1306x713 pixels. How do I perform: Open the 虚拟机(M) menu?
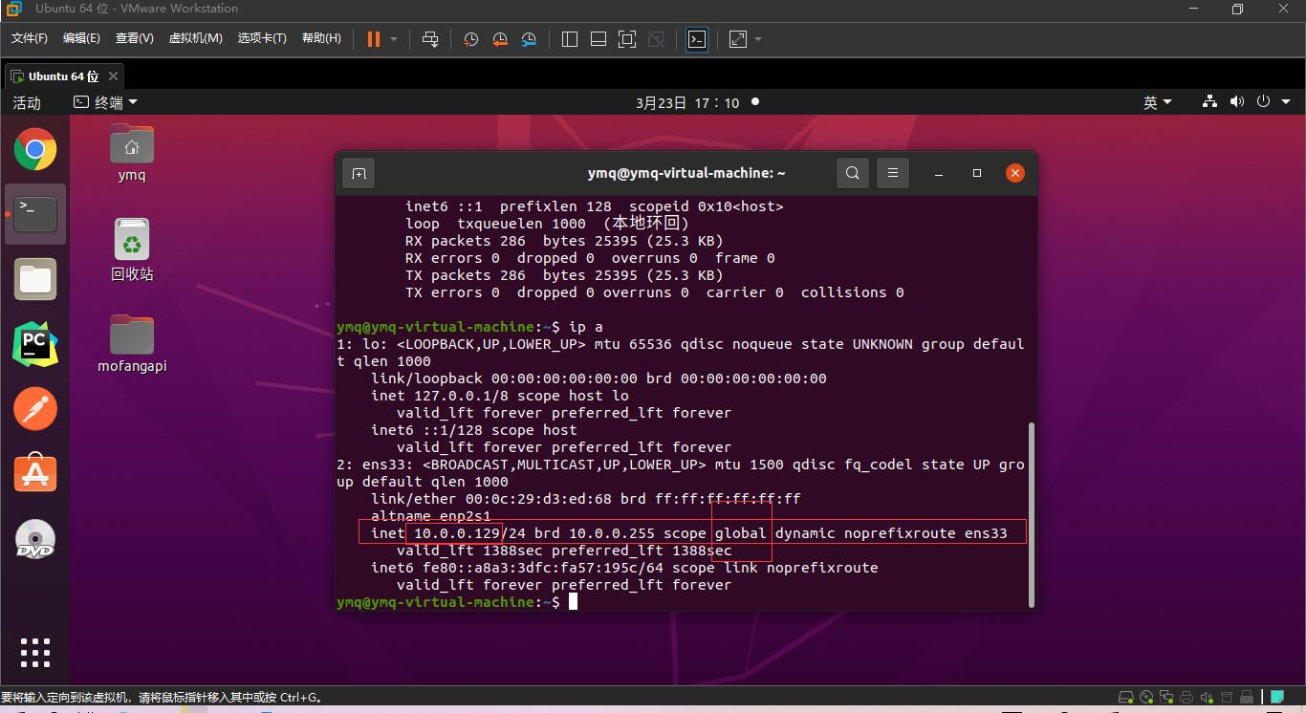coord(195,38)
